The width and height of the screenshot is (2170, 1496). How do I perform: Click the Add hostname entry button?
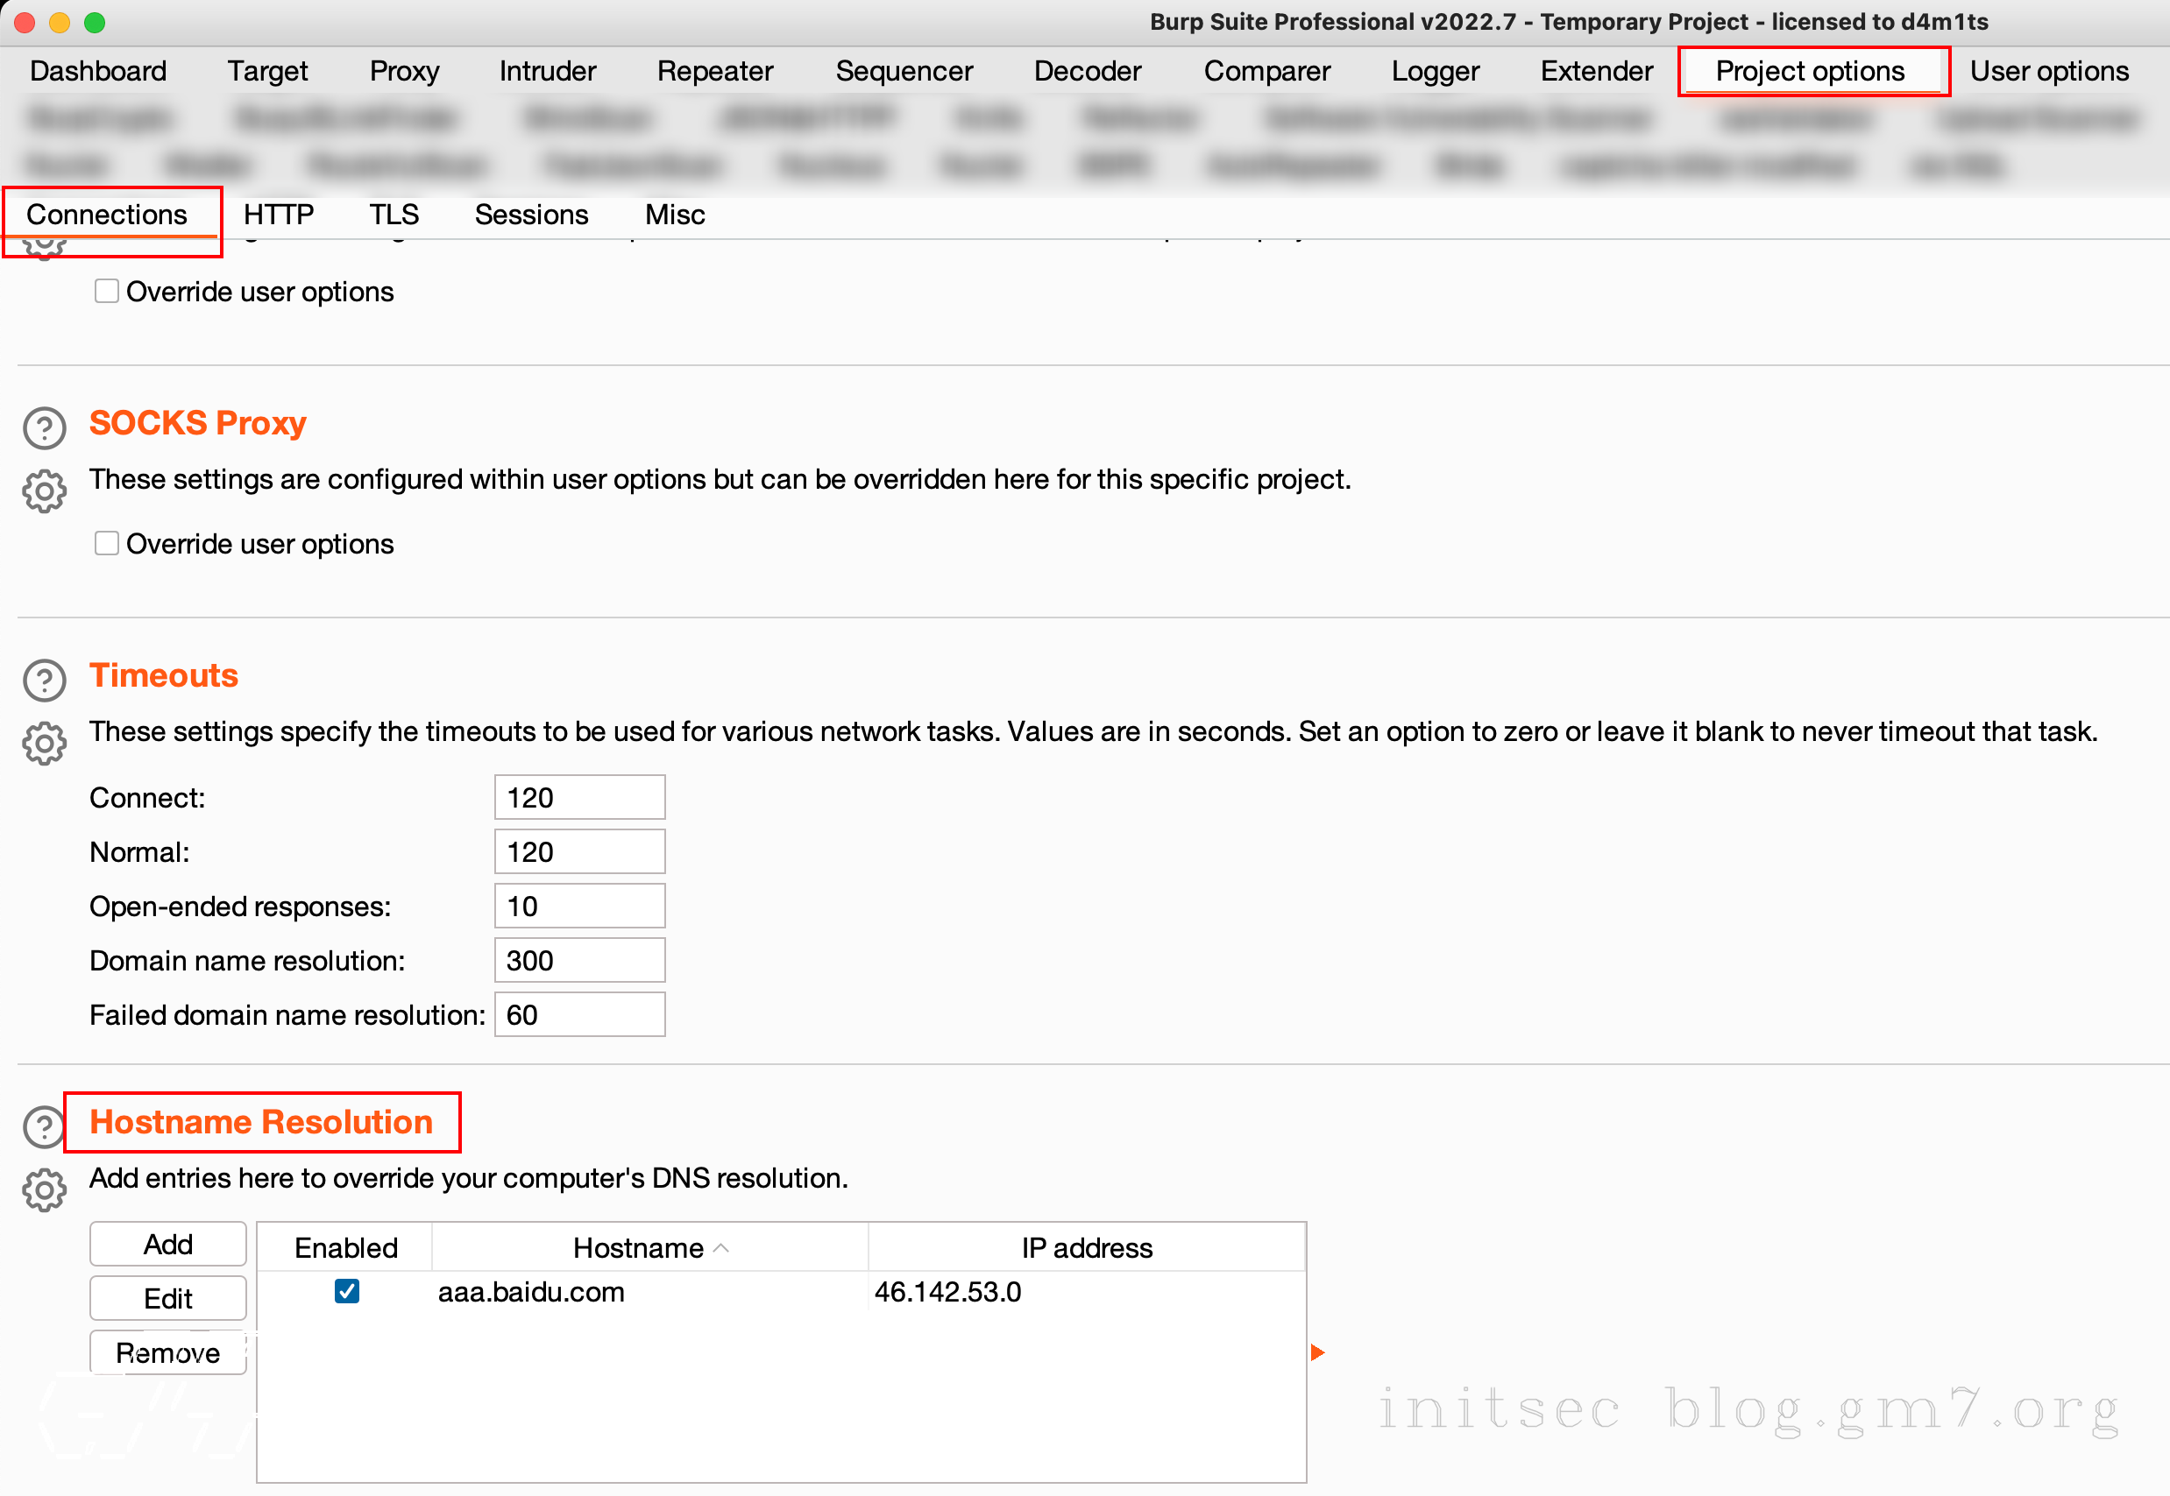168,1244
